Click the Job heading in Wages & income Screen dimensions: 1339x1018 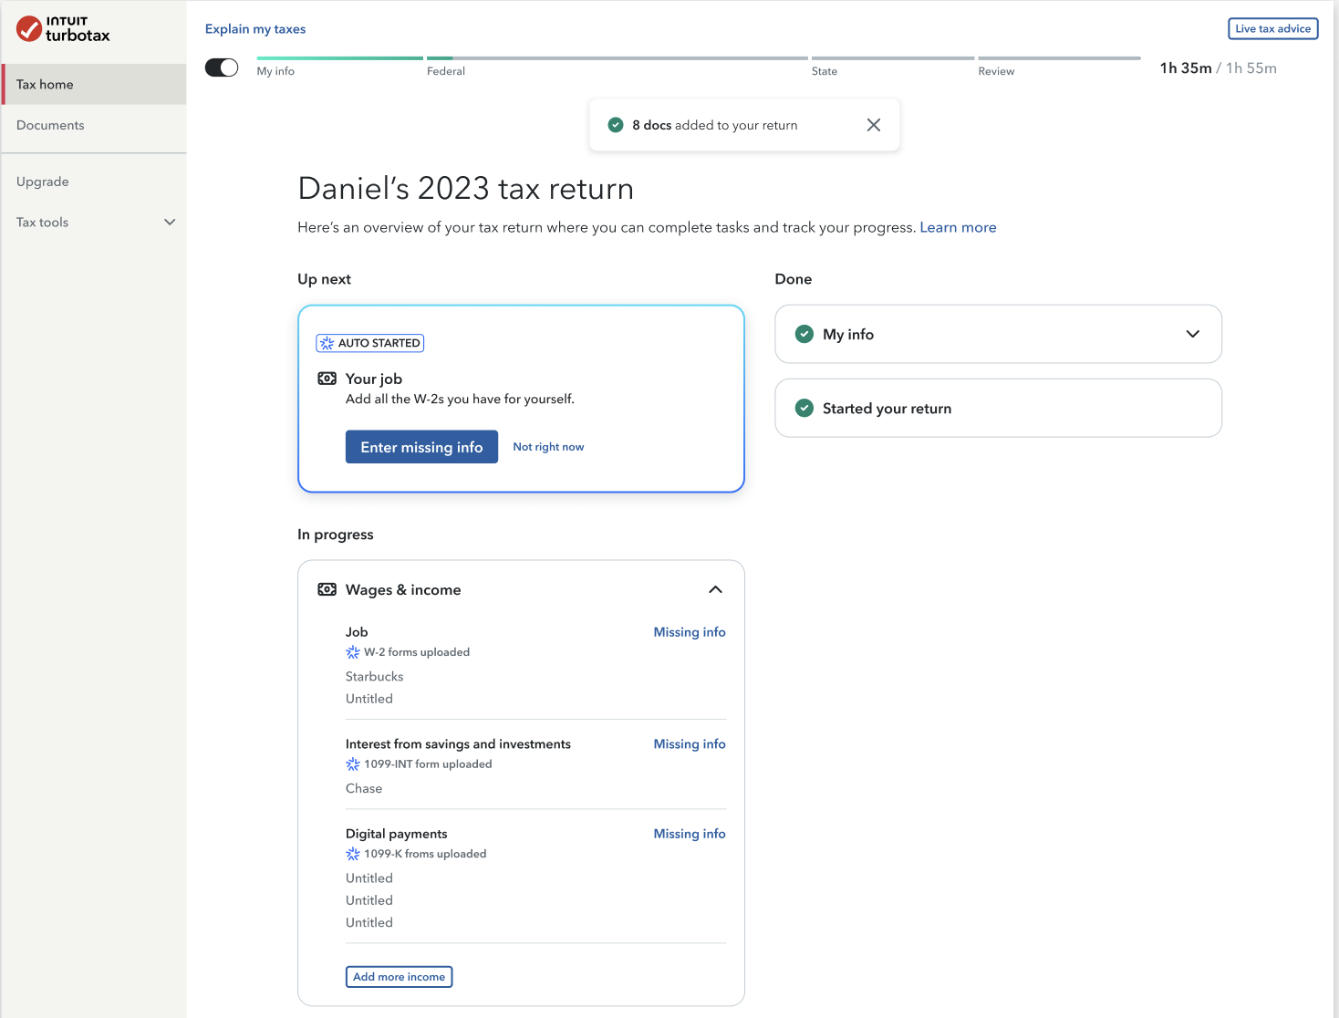point(357,632)
